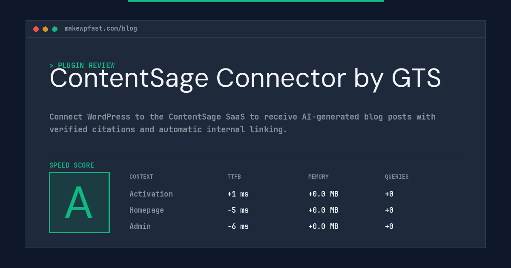Click the Activation queries value +0
The height and width of the screenshot is (268, 511).
389,194
